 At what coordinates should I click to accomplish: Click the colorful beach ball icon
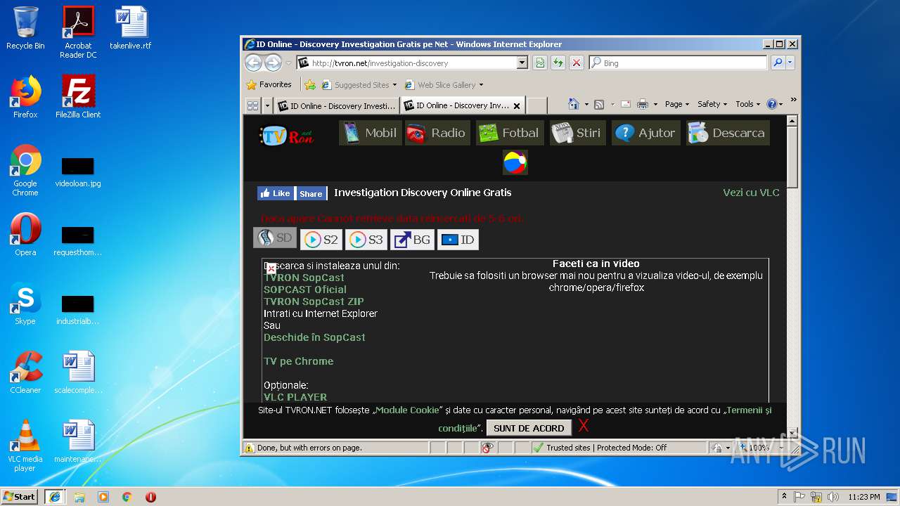(515, 162)
